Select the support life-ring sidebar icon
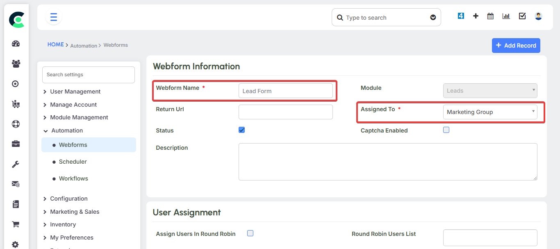This screenshot has height=249, width=560. click(x=16, y=123)
